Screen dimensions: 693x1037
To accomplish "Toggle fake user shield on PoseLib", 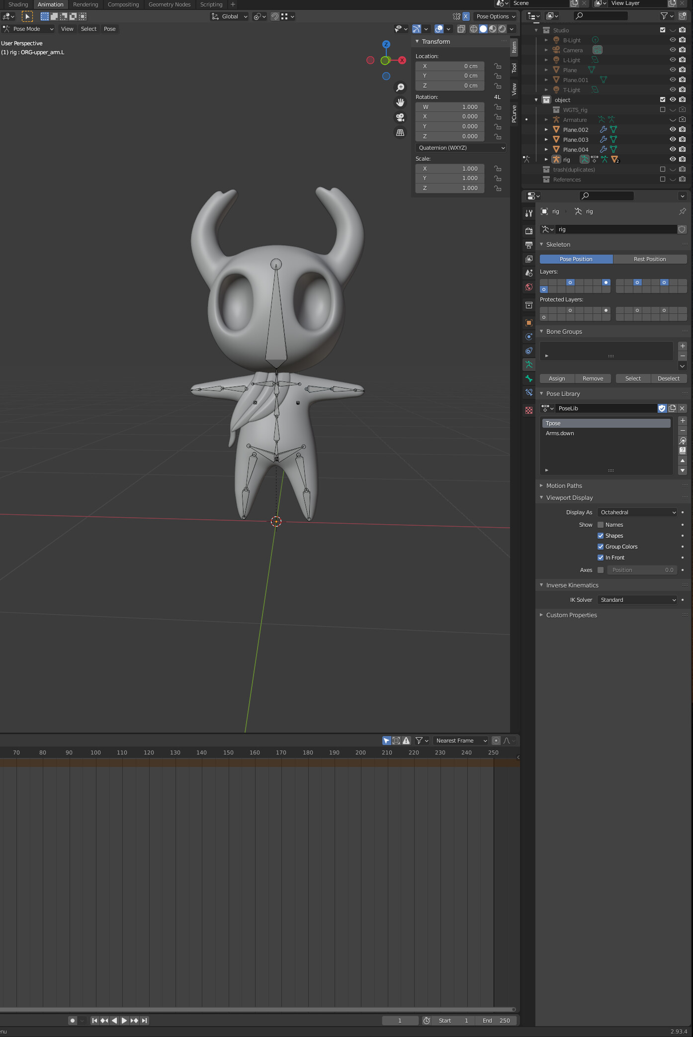I will coord(662,408).
